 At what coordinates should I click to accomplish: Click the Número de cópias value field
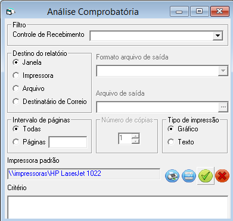click(x=125, y=138)
